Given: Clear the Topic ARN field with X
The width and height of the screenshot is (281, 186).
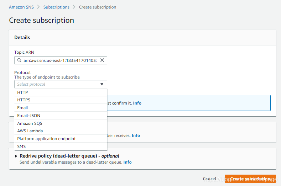Looking at the screenshot, I should coord(102,60).
